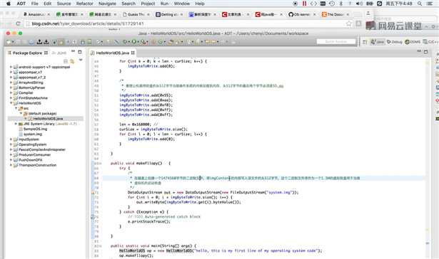The width and height of the screenshot is (439, 259).
Task: Open the Refactor menu in menu bar
Action: [x=84, y=4]
